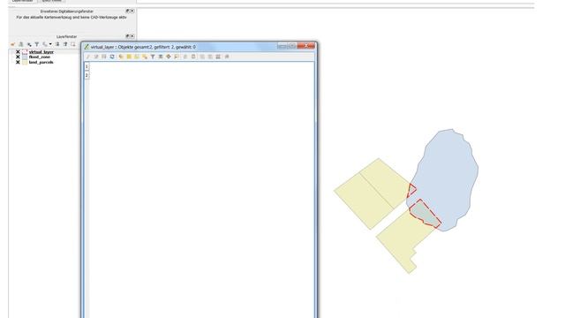Zoom map to selected rows
The width and height of the screenshot is (565, 318).
[177, 57]
